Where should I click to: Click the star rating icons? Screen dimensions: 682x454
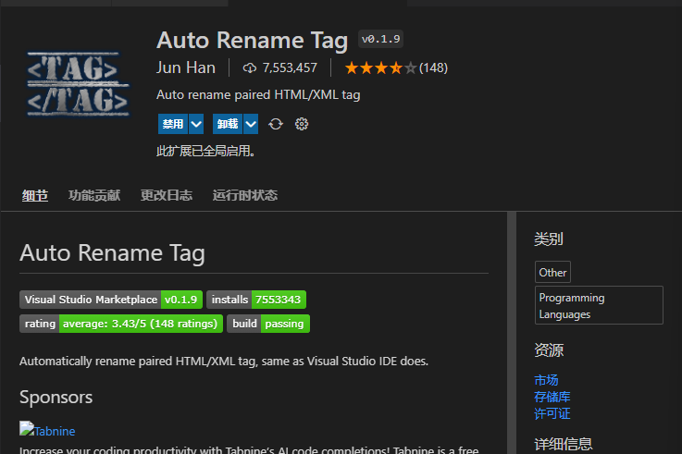coord(380,67)
